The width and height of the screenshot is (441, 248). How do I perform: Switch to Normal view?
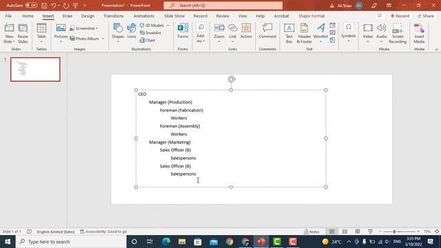click(332, 231)
